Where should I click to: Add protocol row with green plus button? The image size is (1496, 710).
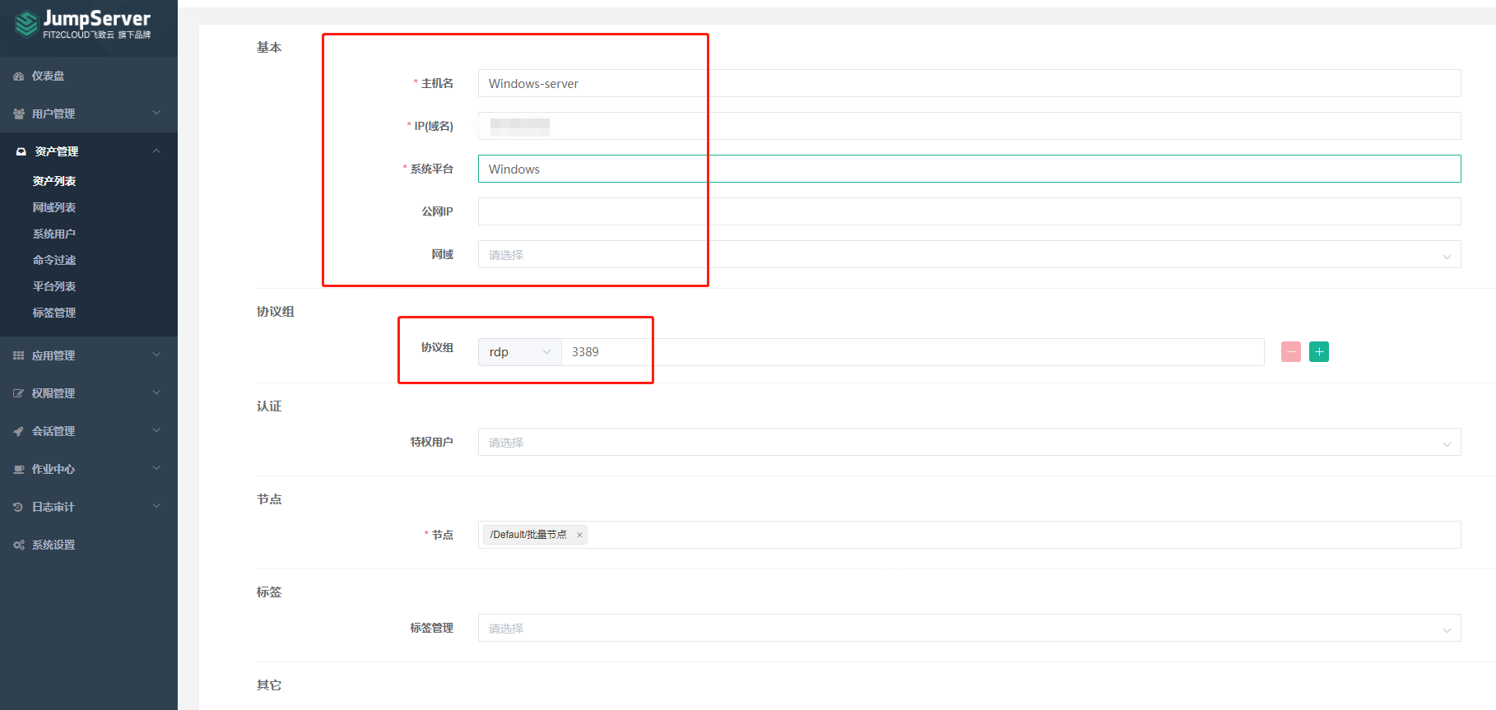pos(1319,351)
